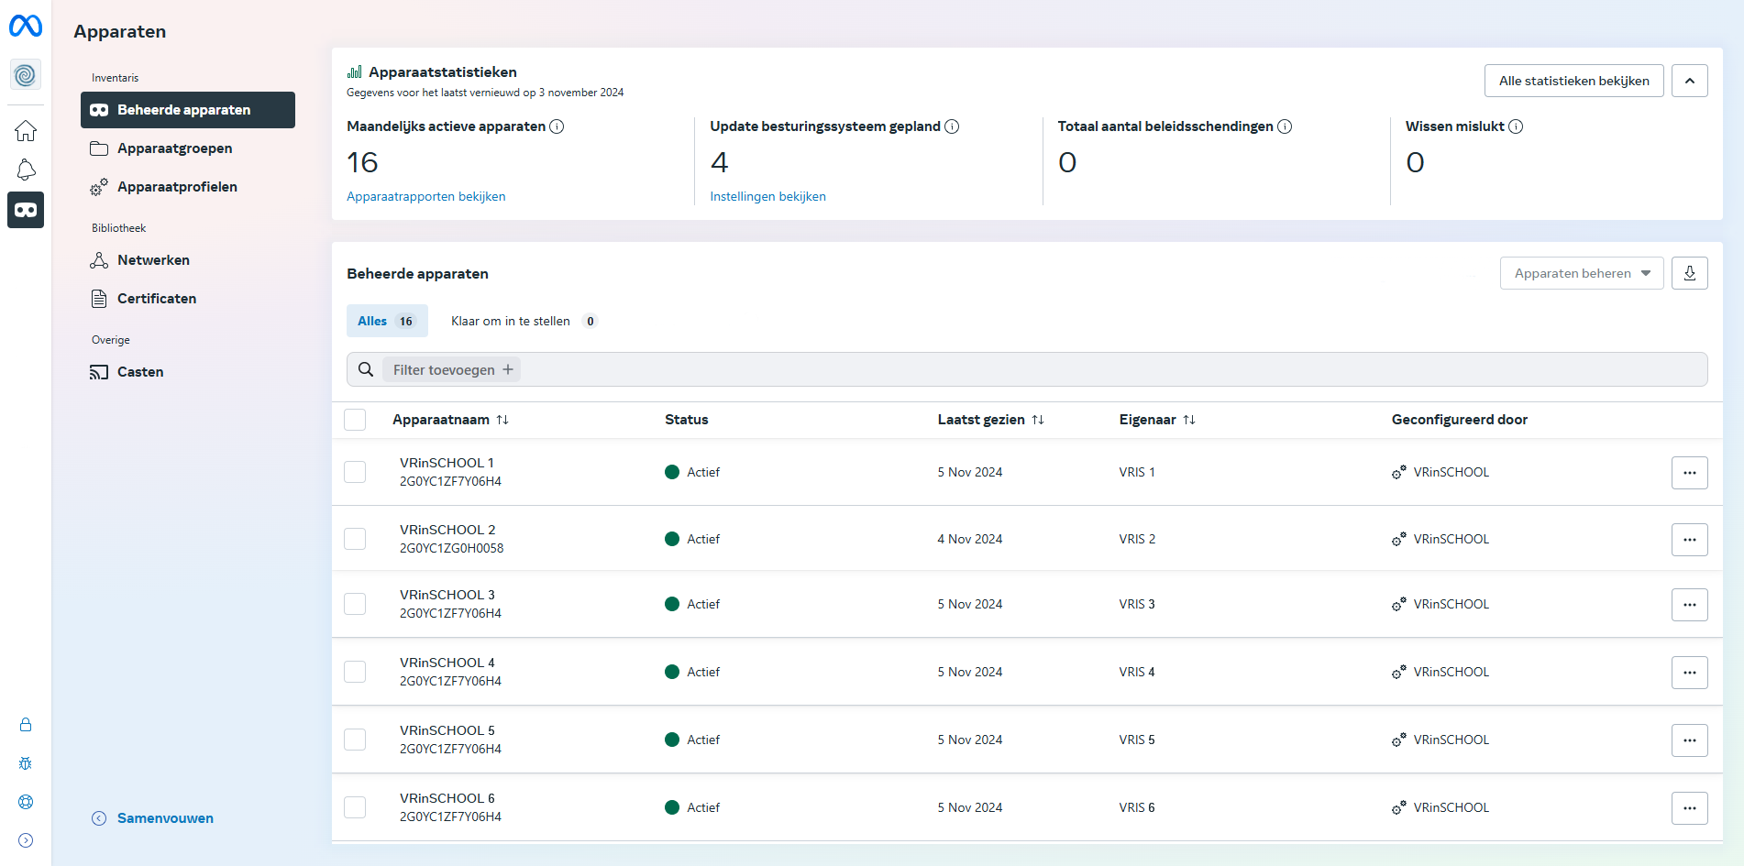
Task: Open the help lifebuoy icon
Action: 26,802
